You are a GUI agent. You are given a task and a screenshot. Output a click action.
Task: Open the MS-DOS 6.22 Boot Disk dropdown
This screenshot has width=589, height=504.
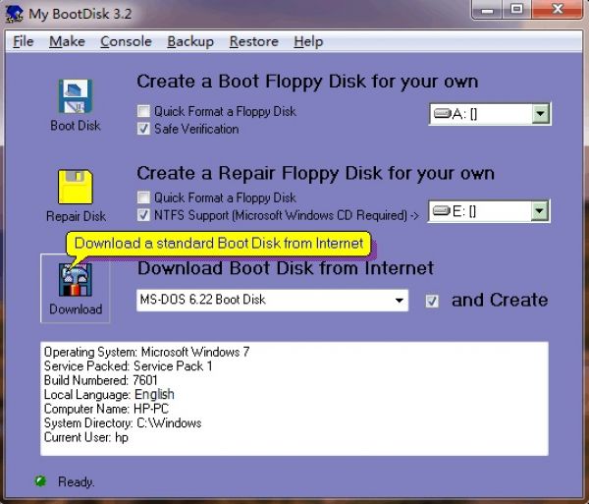400,301
